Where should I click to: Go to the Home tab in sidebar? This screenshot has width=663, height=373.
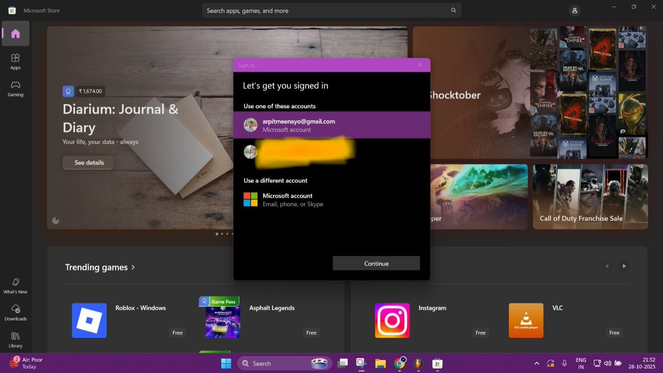[x=15, y=34]
